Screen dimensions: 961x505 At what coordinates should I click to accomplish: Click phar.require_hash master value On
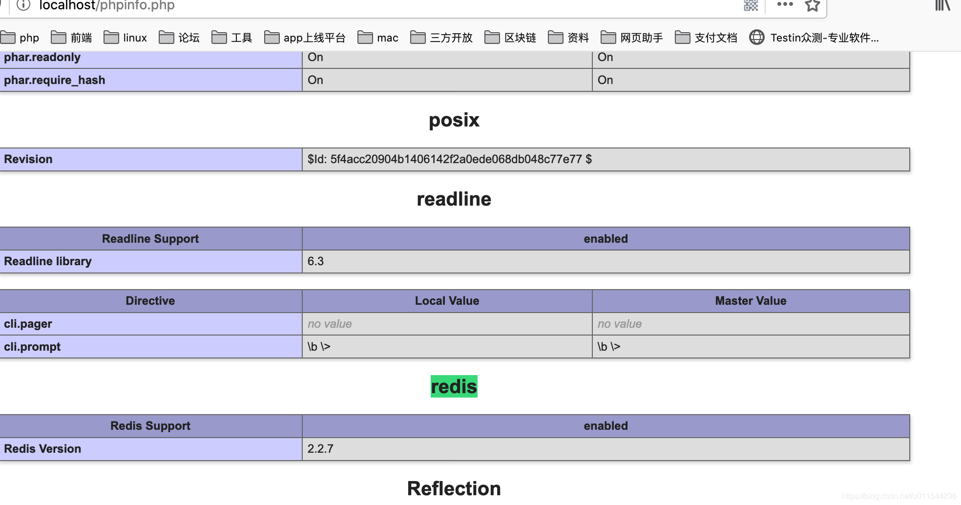(x=751, y=80)
